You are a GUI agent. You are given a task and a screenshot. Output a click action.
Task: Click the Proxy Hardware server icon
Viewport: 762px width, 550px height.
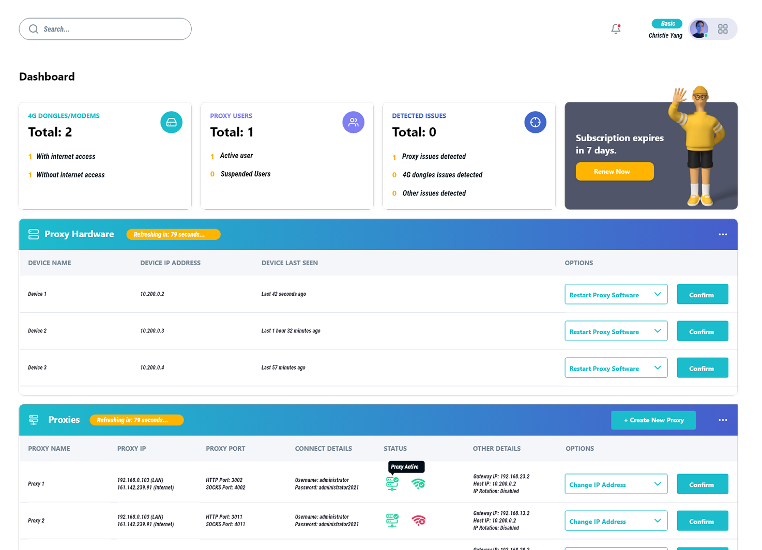[34, 234]
